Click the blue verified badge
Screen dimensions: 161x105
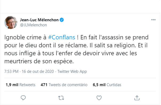point(62,20)
